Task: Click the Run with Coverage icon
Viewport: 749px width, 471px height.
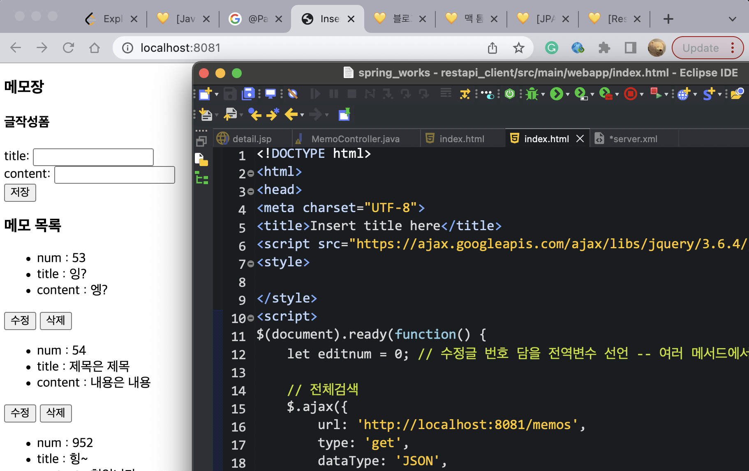Action: [x=581, y=94]
